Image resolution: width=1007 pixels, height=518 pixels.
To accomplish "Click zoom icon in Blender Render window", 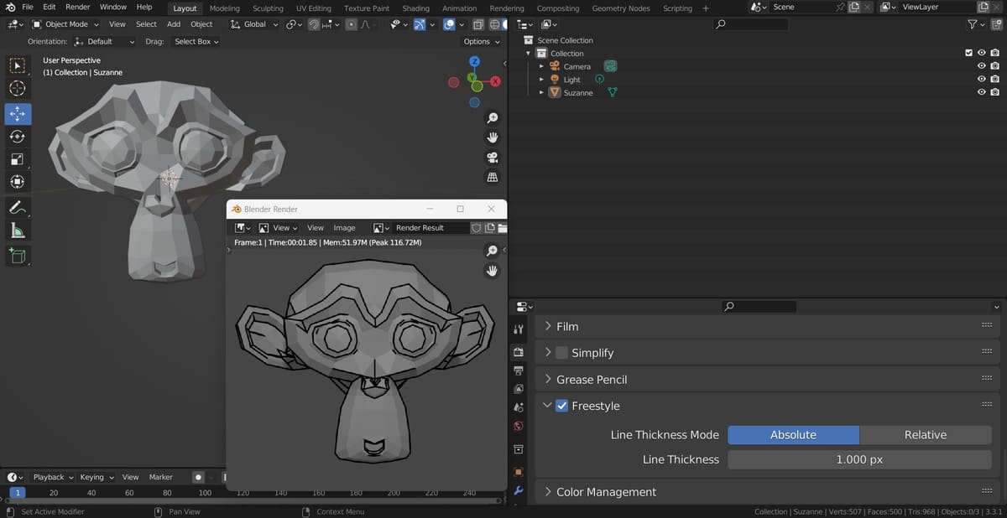I will [493, 251].
